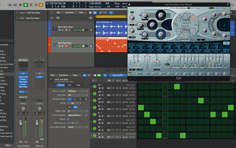The width and height of the screenshot is (236, 148).
Task: Expand the Track inspector section
Action: [x=17, y=18]
